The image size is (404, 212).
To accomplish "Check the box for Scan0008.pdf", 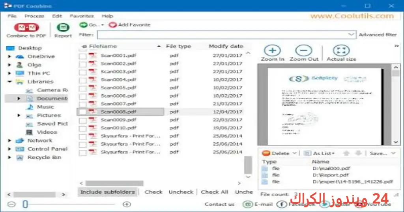I will (x=83, y=112).
